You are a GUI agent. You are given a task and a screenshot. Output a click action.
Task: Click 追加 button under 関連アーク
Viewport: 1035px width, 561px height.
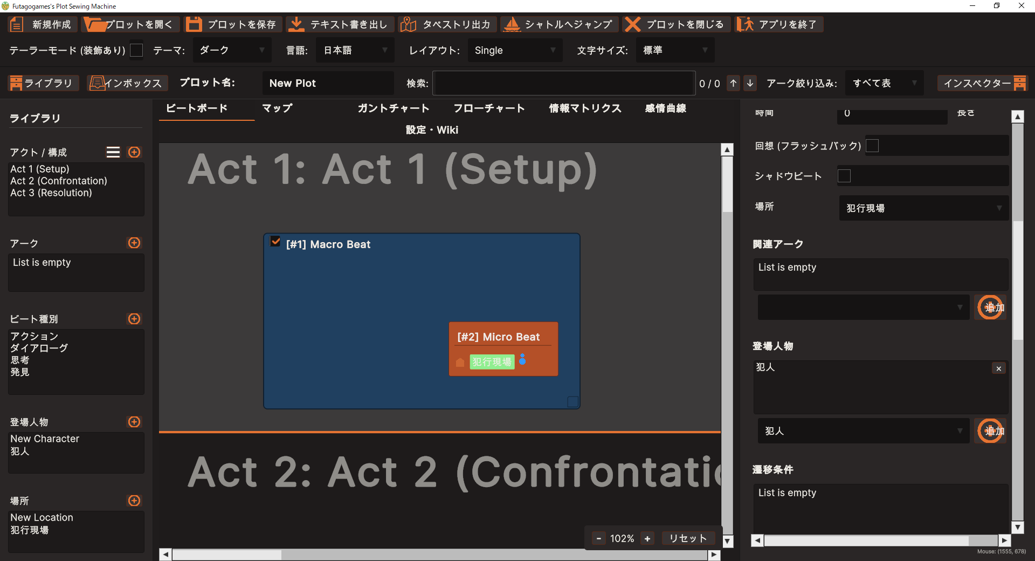click(x=990, y=307)
